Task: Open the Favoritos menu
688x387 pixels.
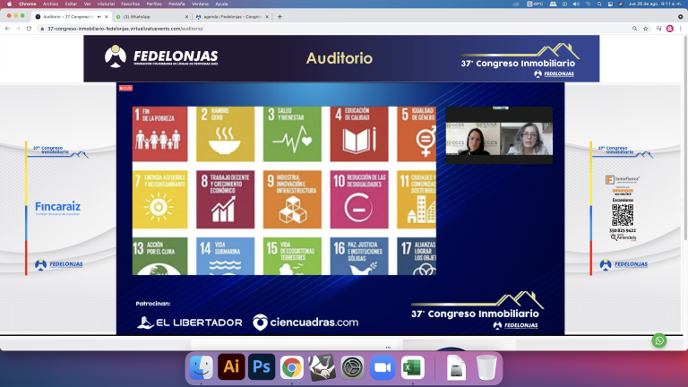Action: [130, 4]
